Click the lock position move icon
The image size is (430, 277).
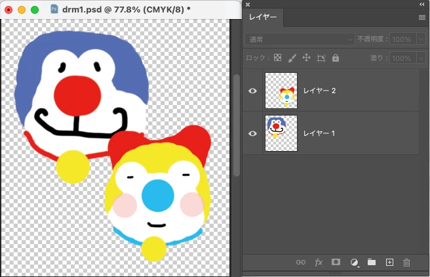306,58
